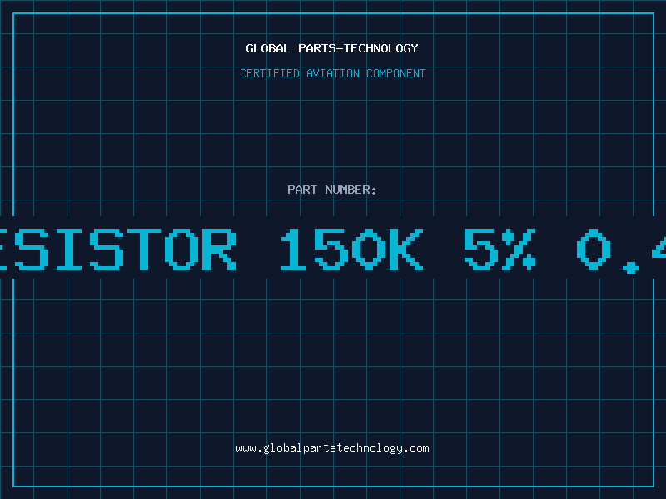This screenshot has width=666, height=499.
Task: Click the word CERTIFIED in the subtitle
Action: [270, 73]
